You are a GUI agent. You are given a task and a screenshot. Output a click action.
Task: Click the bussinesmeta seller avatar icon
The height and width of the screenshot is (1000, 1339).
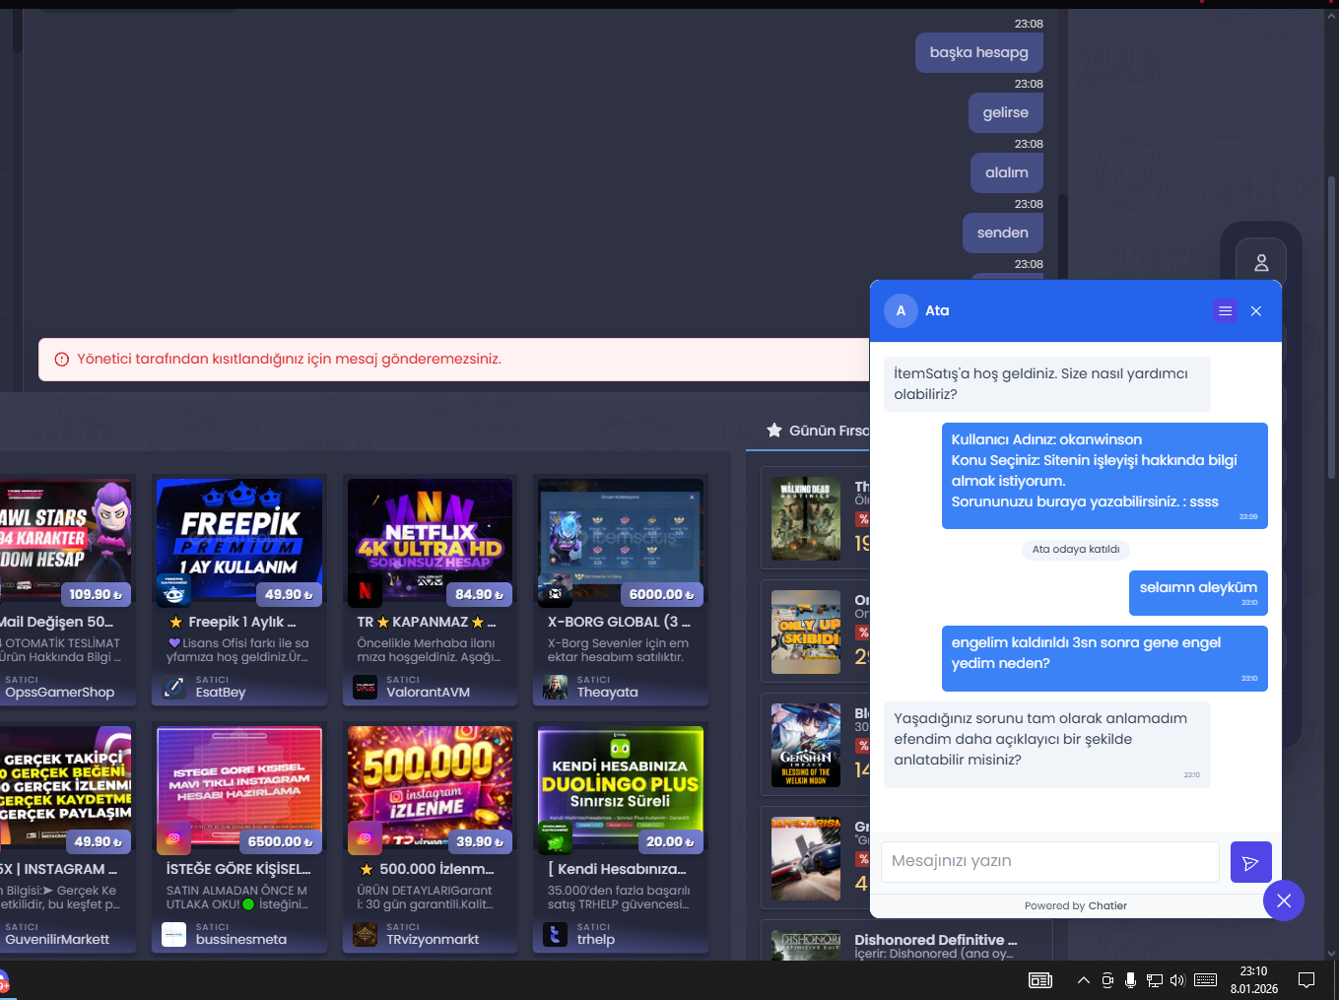[x=174, y=935]
